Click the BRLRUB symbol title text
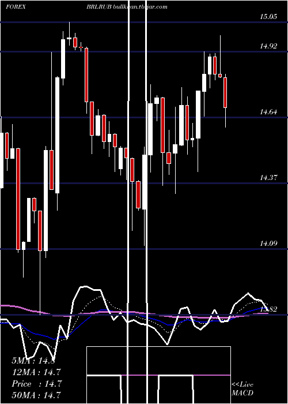This screenshot has height=404, width=288. (x=99, y=7)
